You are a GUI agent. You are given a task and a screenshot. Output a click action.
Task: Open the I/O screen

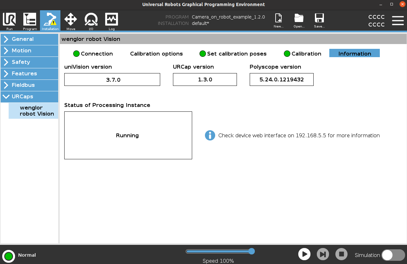pyautogui.click(x=91, y=21)
